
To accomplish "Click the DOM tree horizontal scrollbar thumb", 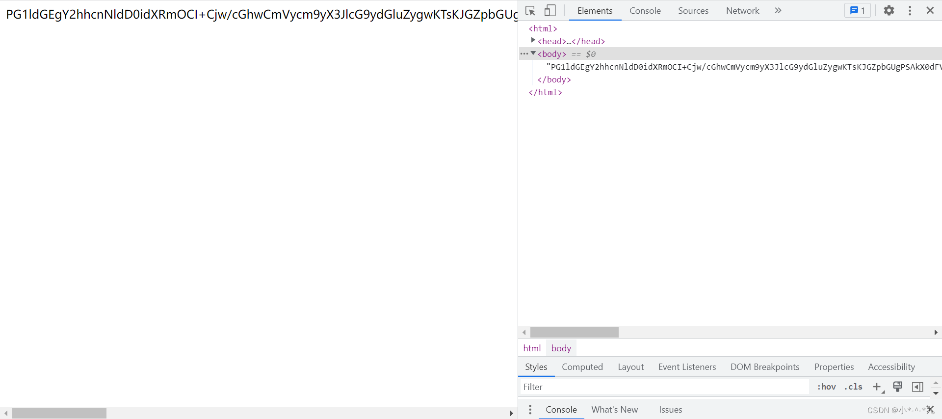I will click(x=574, y=333).
